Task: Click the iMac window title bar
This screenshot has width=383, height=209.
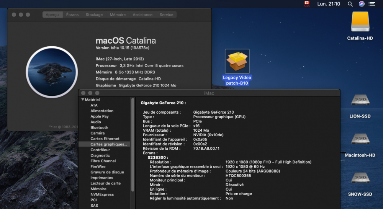Action: click(x=209, y=93)
